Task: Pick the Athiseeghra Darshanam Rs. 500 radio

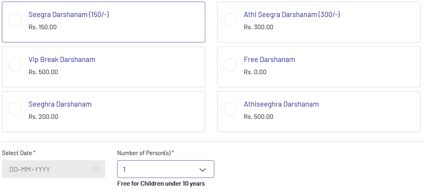Action: 230,110
